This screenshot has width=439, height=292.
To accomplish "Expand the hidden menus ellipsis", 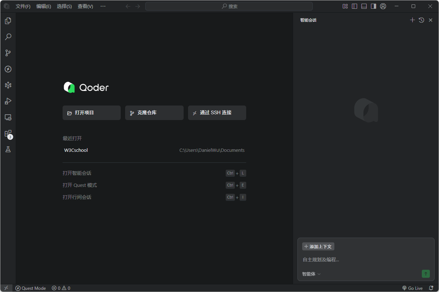I will tap(103, 6).
